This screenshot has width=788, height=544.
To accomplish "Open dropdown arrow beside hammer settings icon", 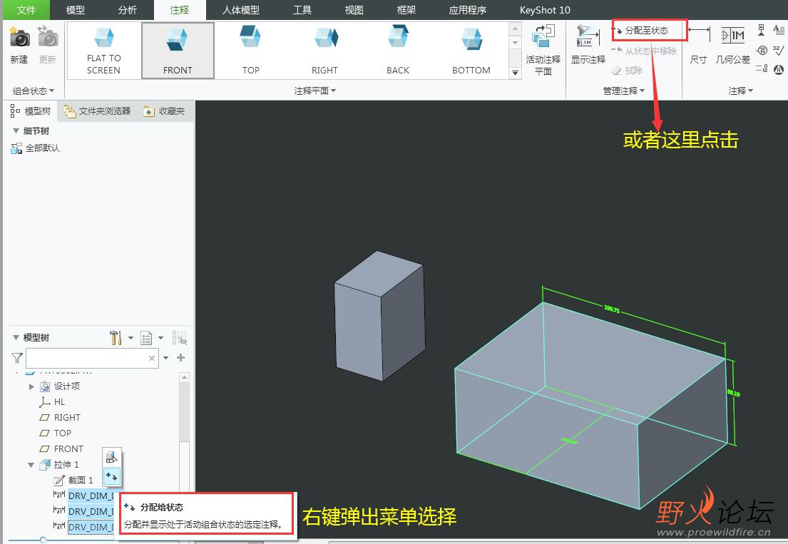I will 131,338.
